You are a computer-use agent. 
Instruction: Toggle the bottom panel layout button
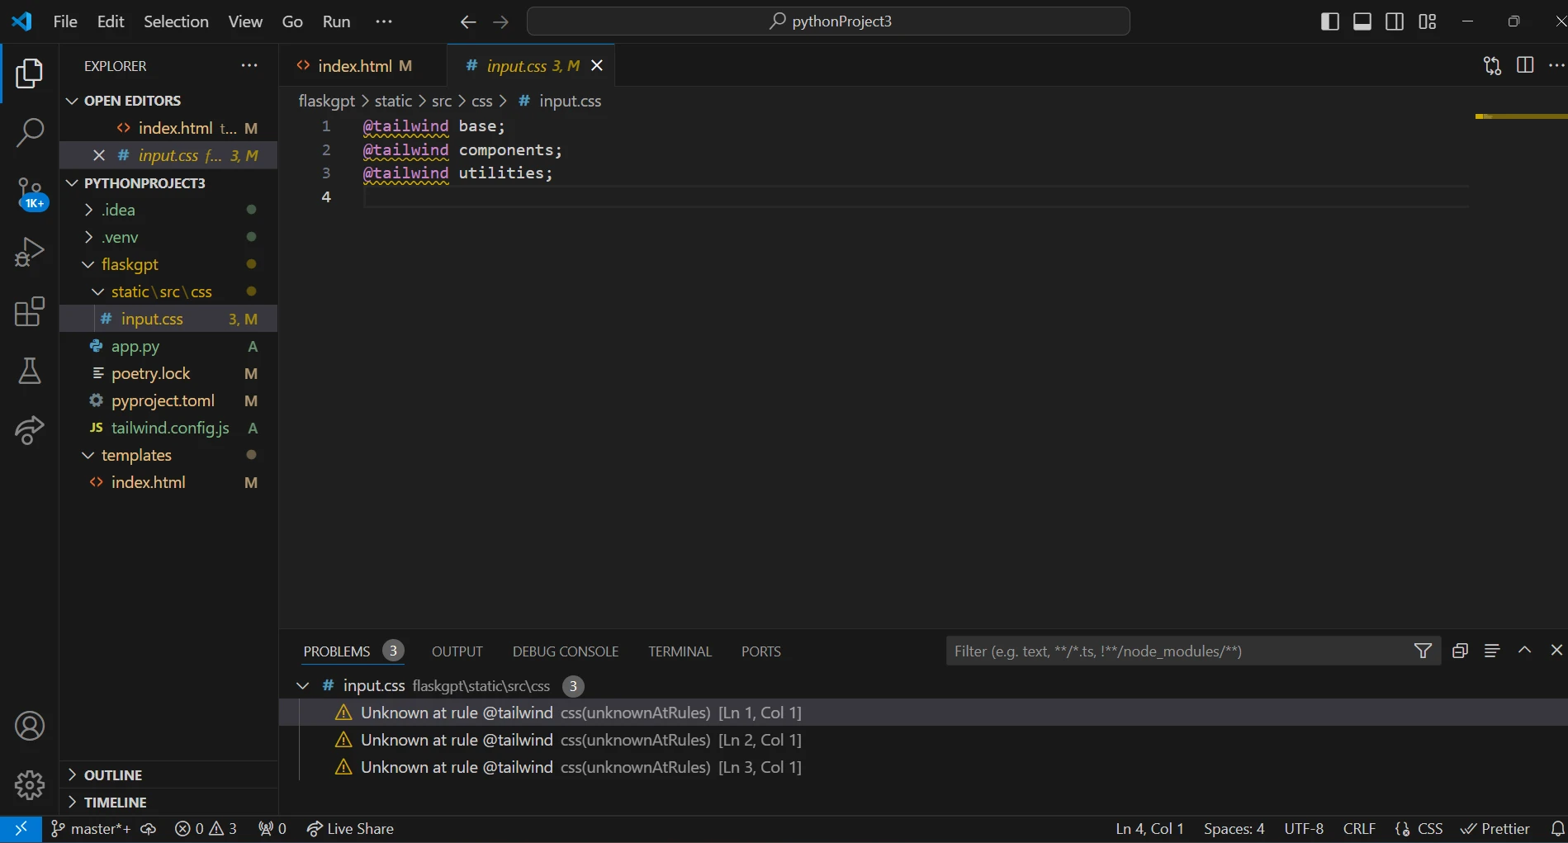point(1362,21)
